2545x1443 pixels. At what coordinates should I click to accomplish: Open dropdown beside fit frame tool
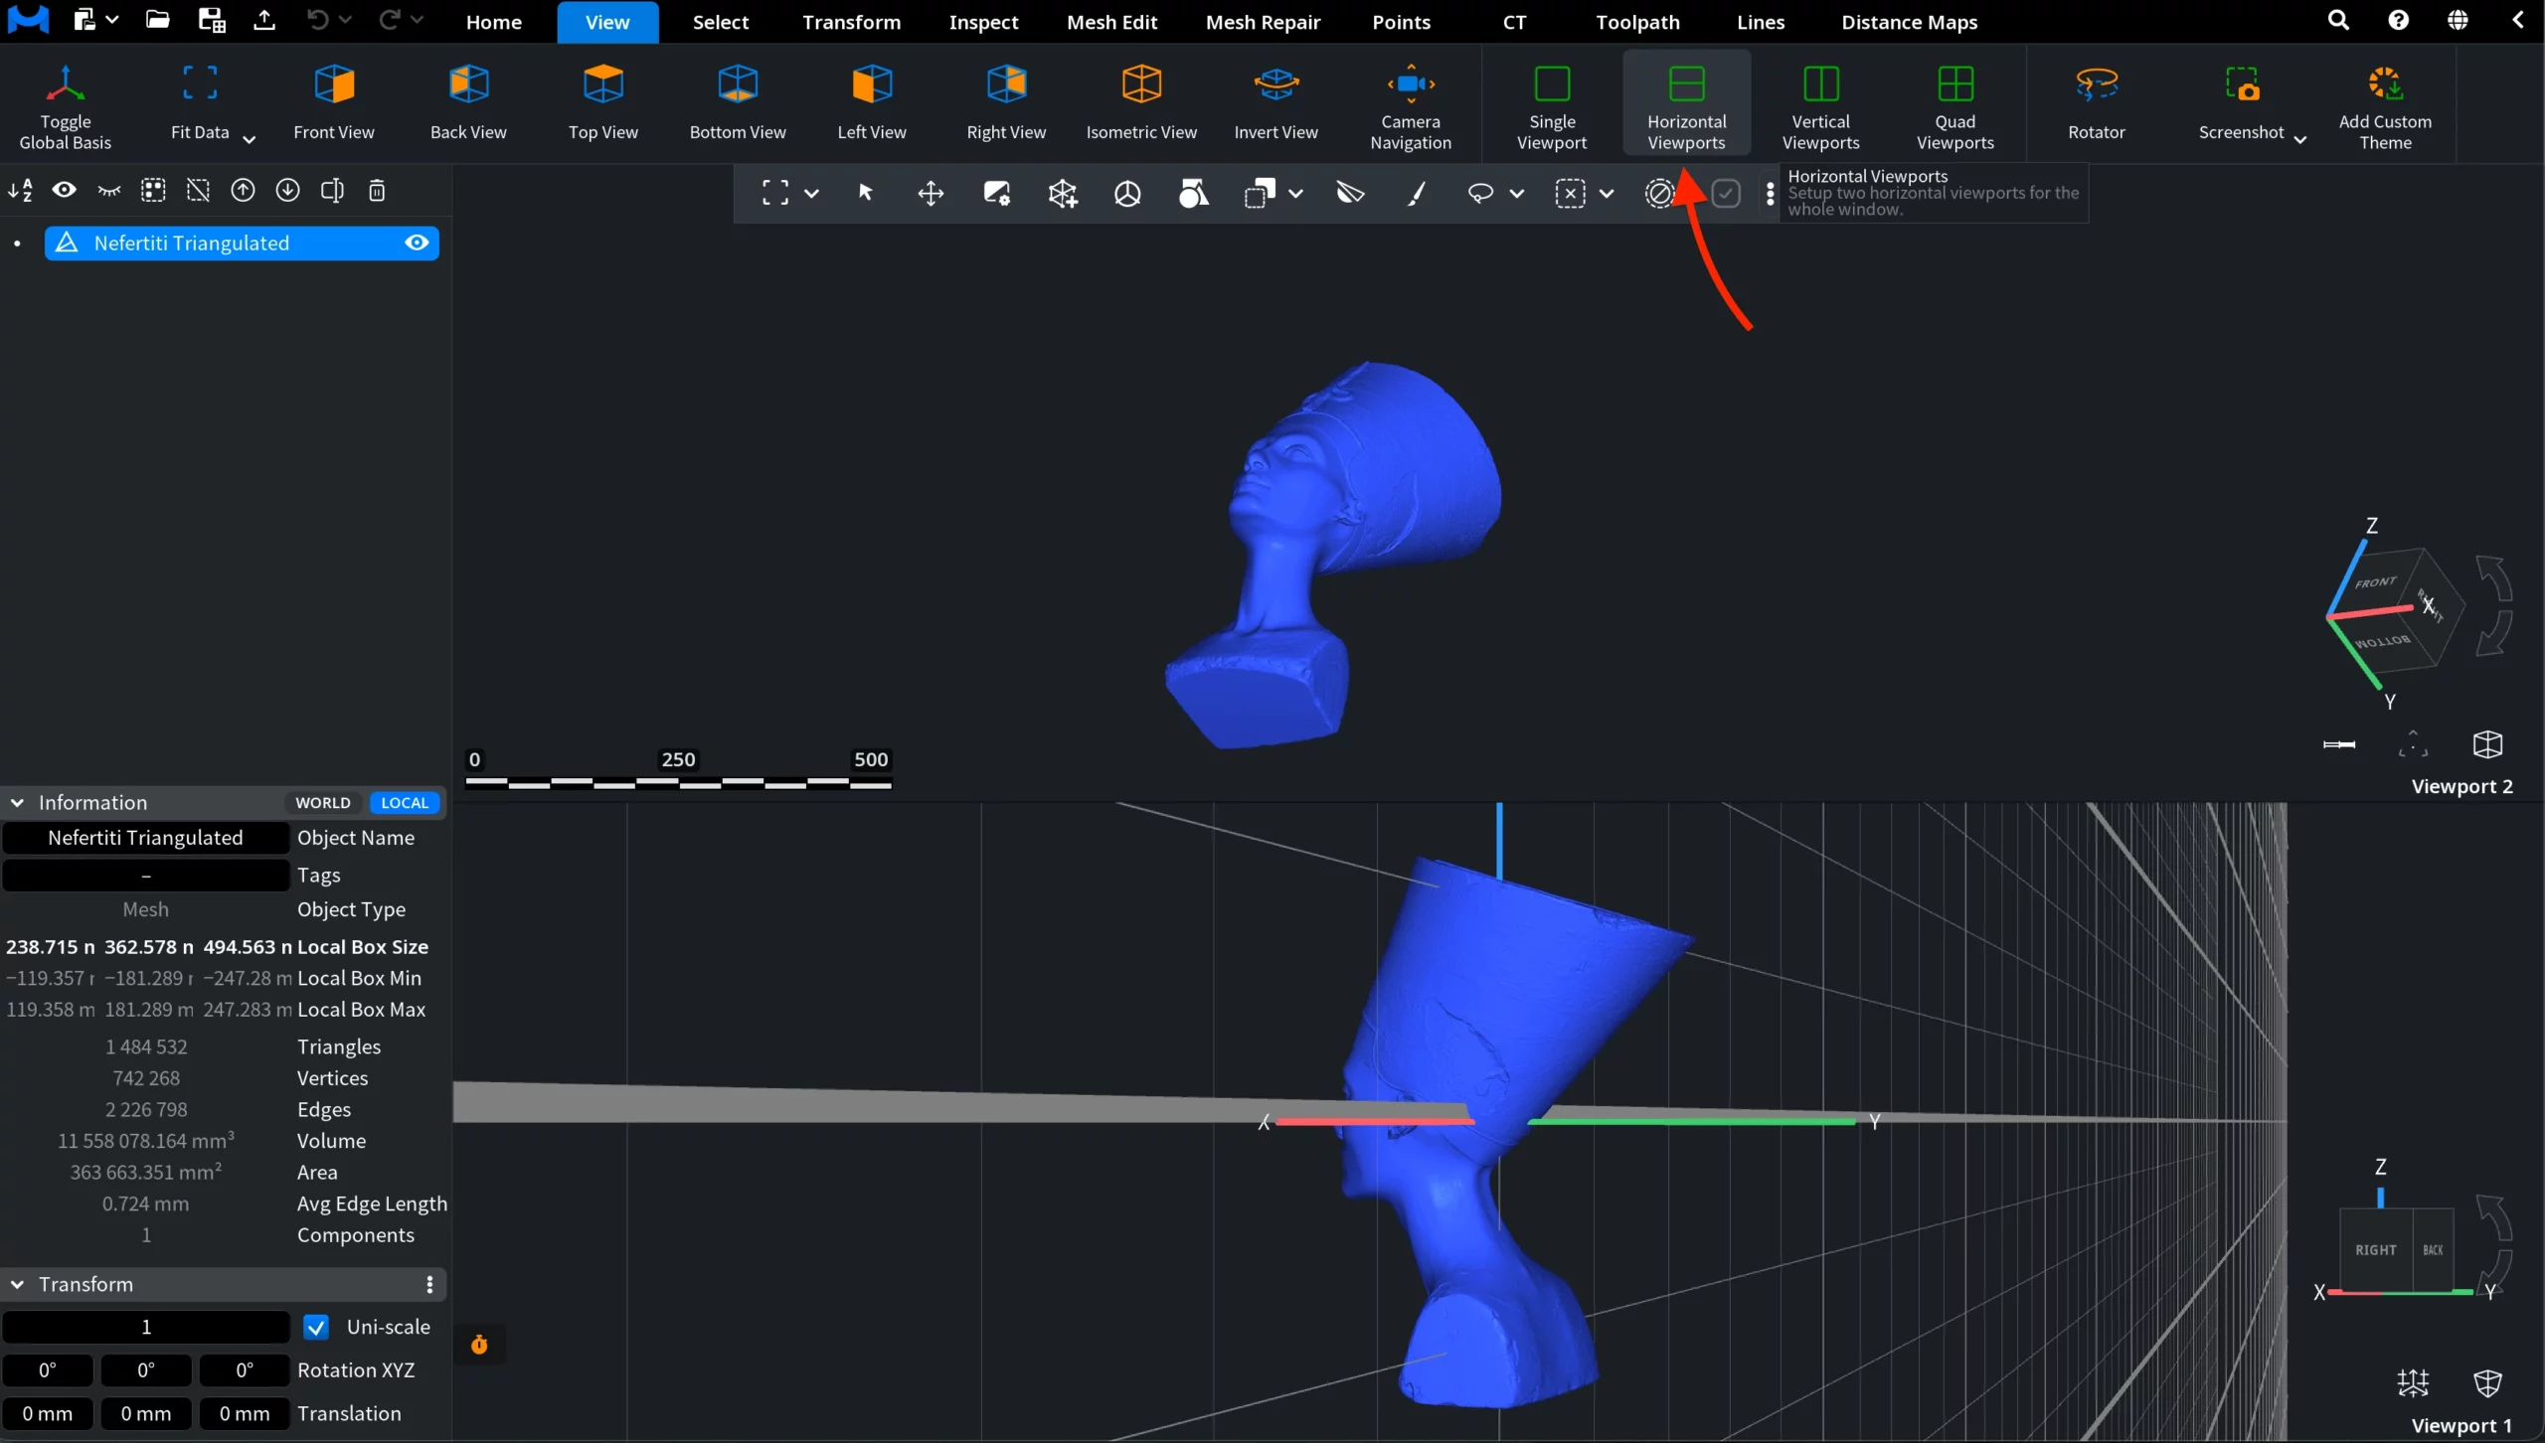(x=811, y=193)
